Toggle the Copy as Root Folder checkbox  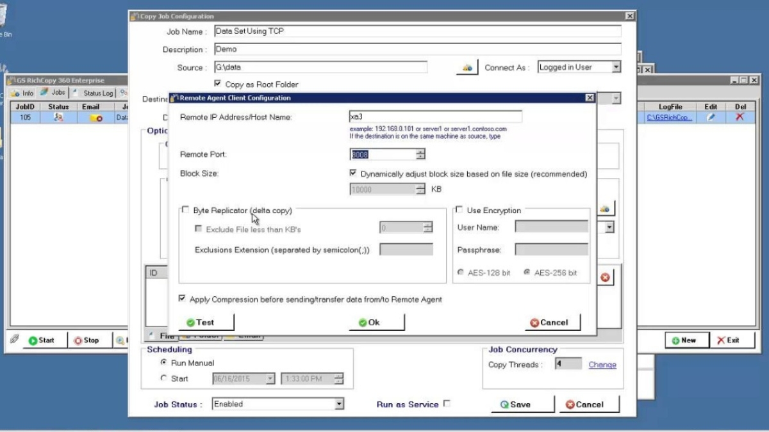coord(218,84)
